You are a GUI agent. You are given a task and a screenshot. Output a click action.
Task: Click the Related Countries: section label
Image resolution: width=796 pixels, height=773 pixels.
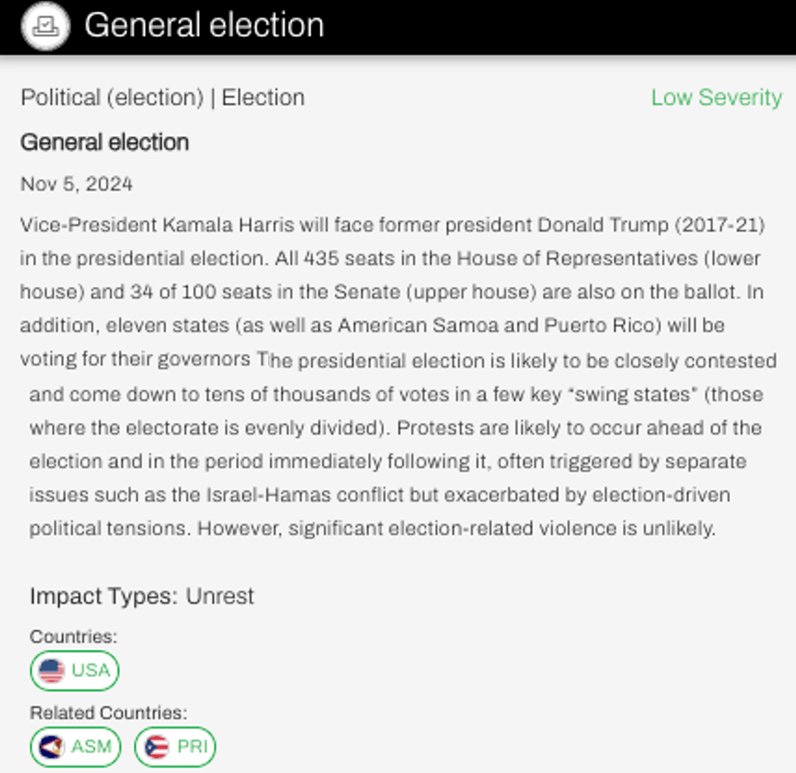[108, 712]
